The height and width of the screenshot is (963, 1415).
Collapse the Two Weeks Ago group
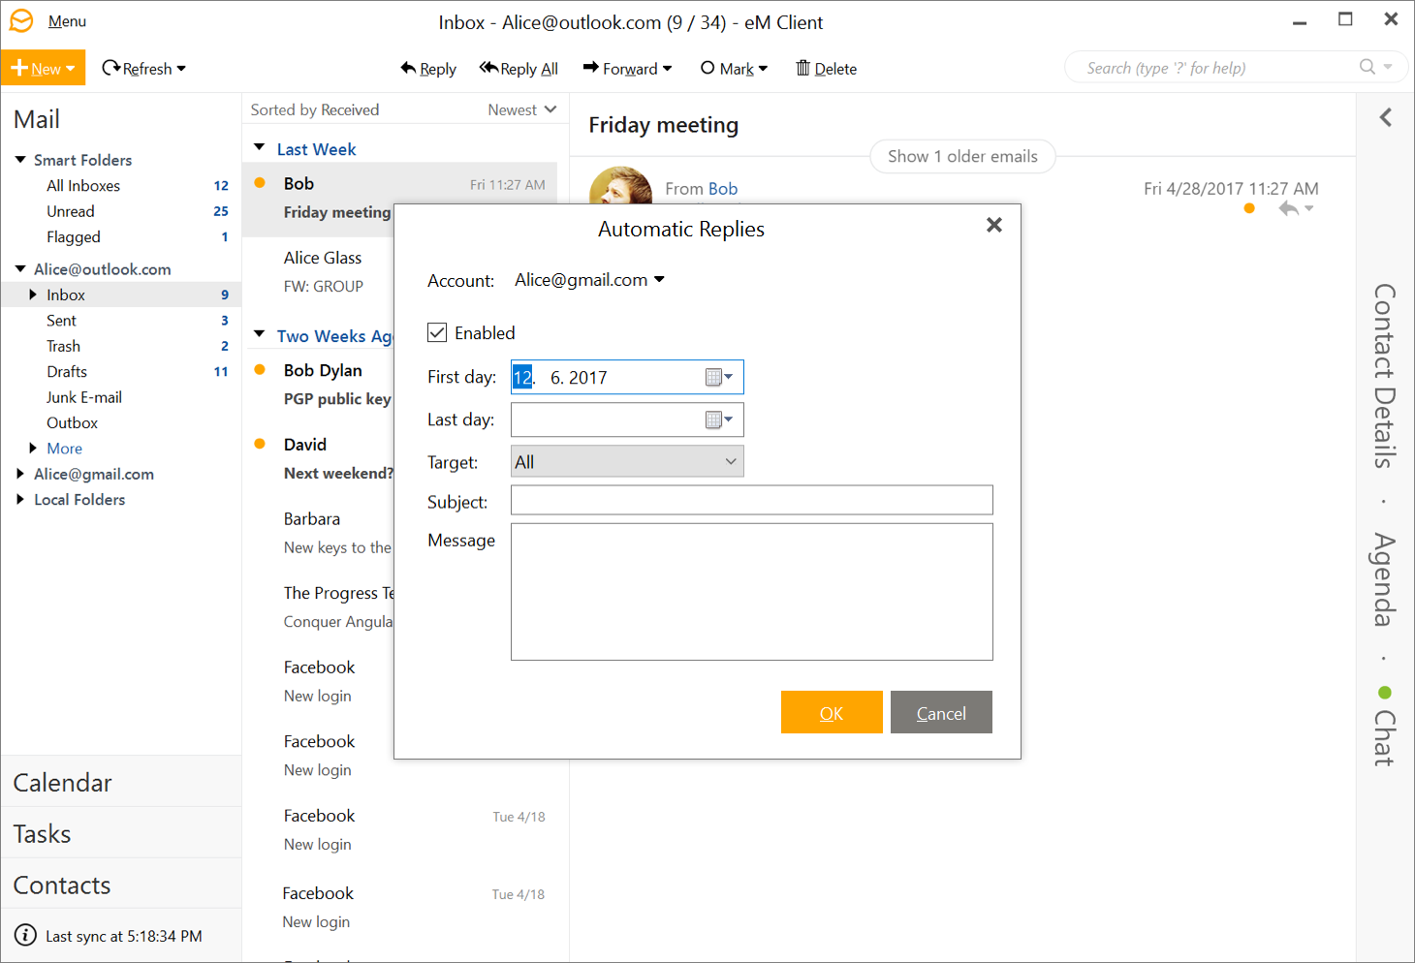pos(260,335)
